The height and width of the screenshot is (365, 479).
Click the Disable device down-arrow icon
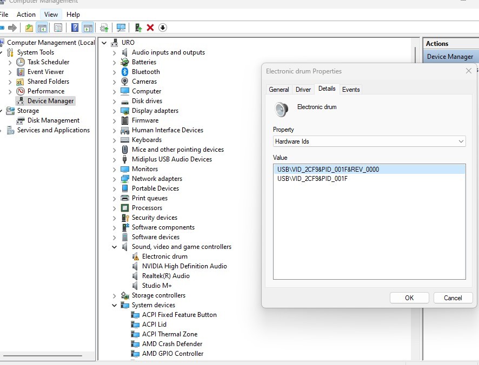pyautogui.click(x=163, y=28)
